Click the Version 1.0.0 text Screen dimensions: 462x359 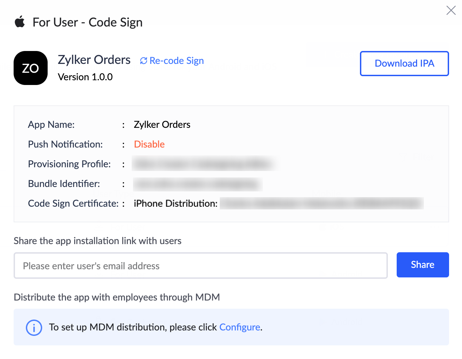coord(85,77)
